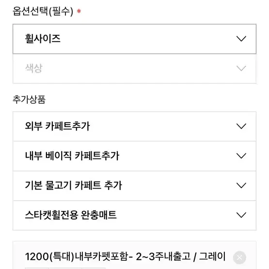
Task: Expand the 외부 카페트추가 add-on list
Action: click(134, 127)
